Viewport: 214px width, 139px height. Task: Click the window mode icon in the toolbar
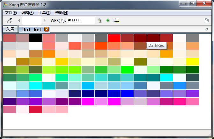[x=207, y=20]
